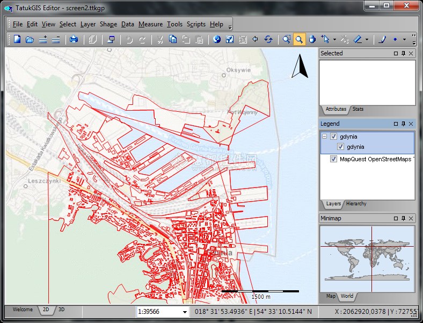Screen dimensions: 423x323
Task: Click the stacked pages icon after the printer
Action: (92, 40)
